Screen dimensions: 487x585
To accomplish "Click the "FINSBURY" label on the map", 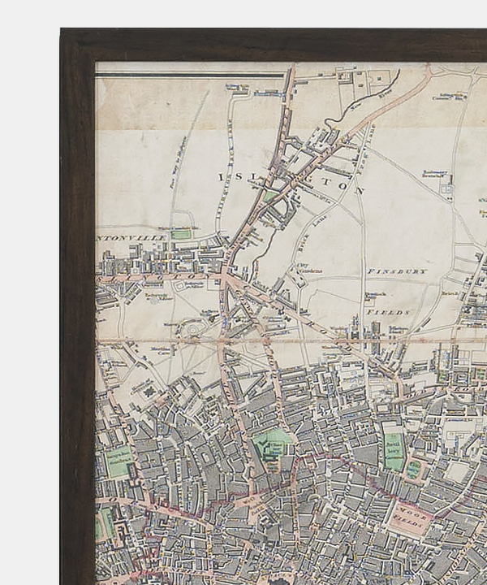I will click(397, 271).
